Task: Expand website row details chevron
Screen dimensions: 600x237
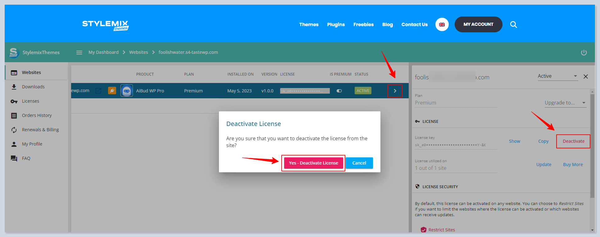Action: [395, 91]
